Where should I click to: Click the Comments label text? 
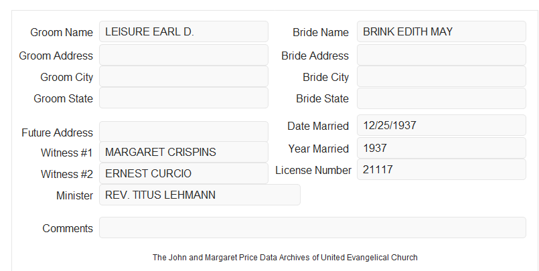pyautogui.click(x=68, y=228)
